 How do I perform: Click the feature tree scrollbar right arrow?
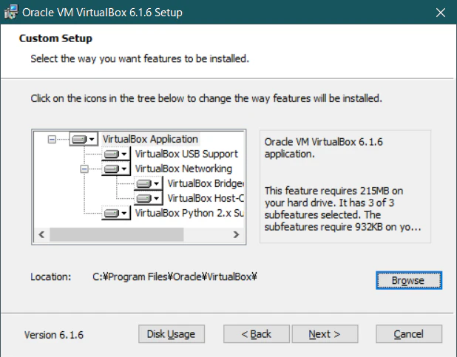point(236,234)
